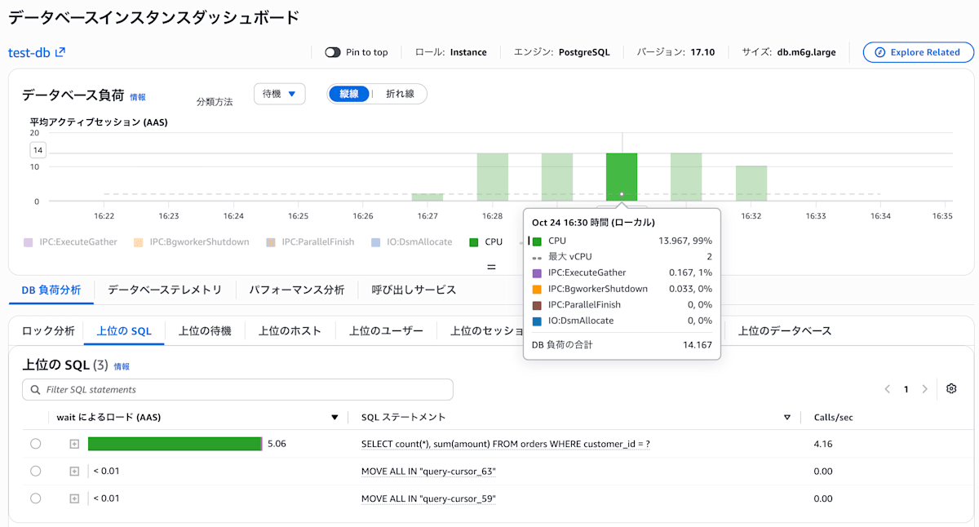Open the test-db link
The image size is (979, 527).
(29, 52)
